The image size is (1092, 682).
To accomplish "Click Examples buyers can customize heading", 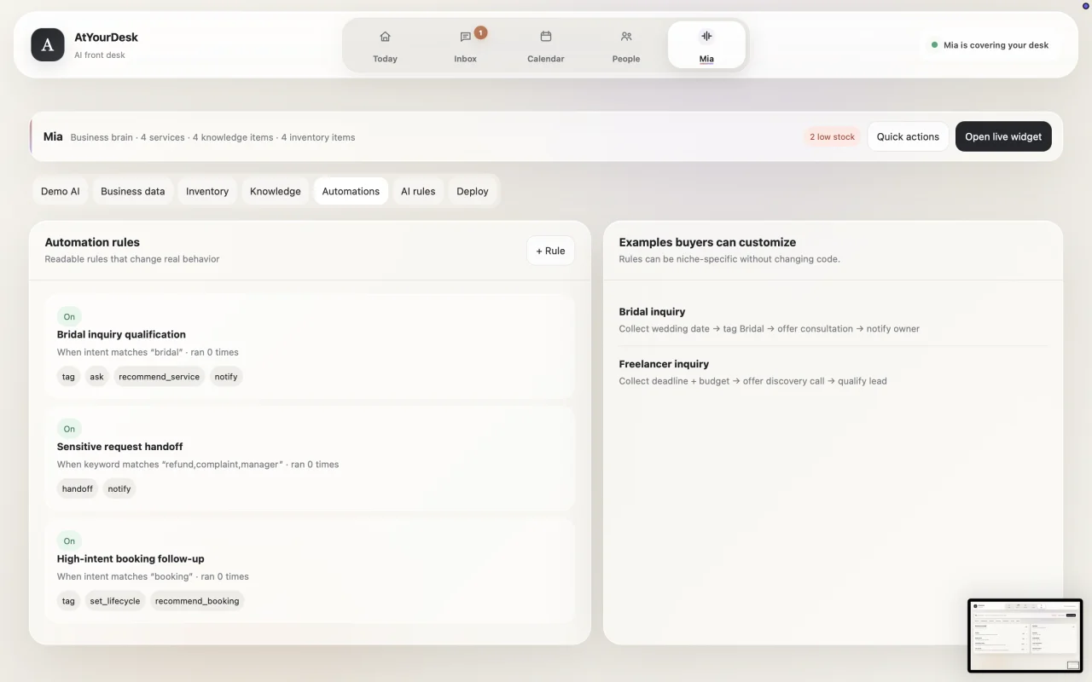I will (x=707, y=242).
